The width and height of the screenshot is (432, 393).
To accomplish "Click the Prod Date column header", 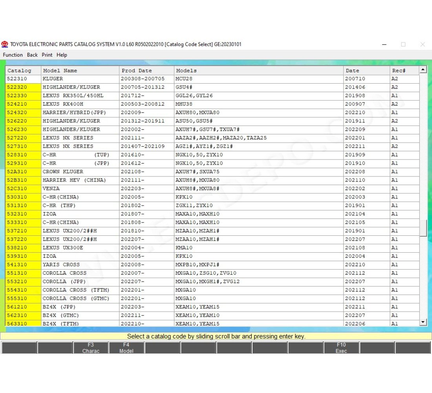I will click(x=147, y=71).
